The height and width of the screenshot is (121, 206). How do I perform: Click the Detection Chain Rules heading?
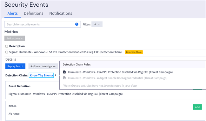point(76,64)
